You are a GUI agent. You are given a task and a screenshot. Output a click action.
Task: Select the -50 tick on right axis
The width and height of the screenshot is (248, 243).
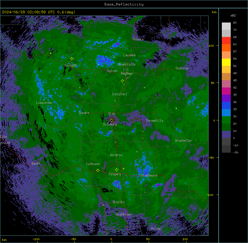click(211, 158)
